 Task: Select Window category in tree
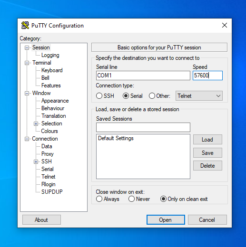point(41,93)
